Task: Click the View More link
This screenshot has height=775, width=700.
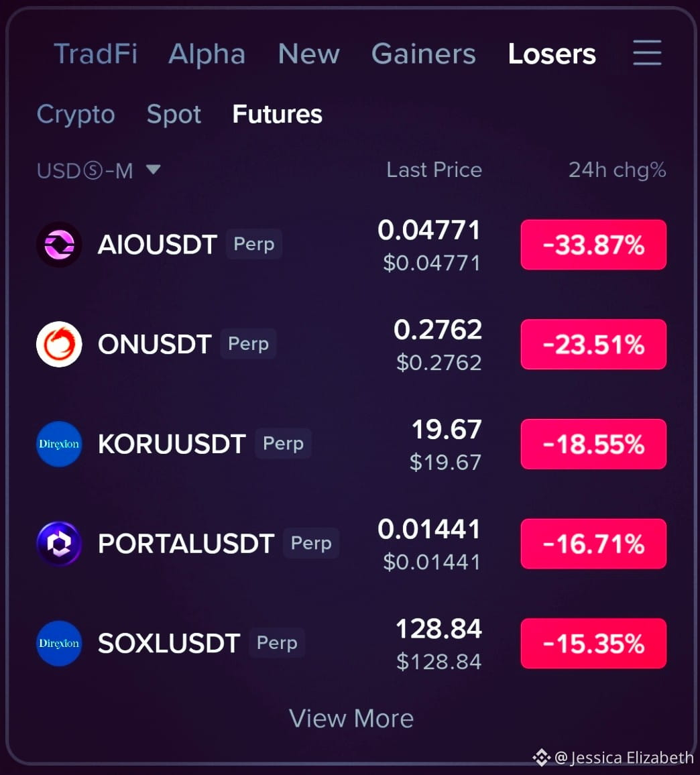Action: coord(351,718)
